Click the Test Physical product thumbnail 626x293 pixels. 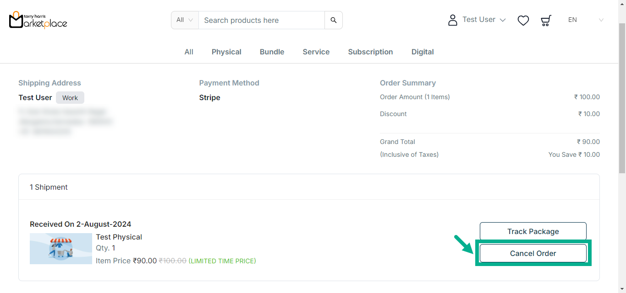pyautogui.click(x=61, y=249)
